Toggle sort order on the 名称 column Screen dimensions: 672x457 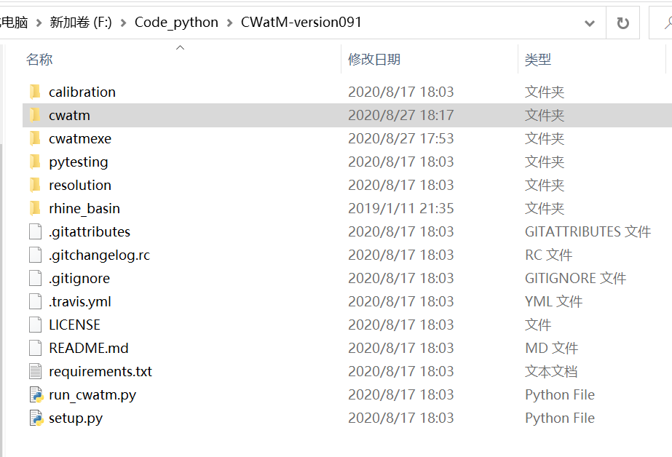coord(39,59)
